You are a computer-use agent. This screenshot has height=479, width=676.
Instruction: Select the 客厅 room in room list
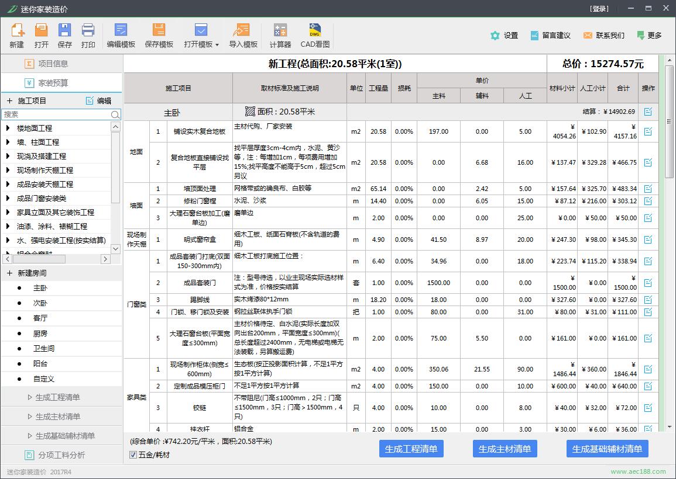coord(40,318)
